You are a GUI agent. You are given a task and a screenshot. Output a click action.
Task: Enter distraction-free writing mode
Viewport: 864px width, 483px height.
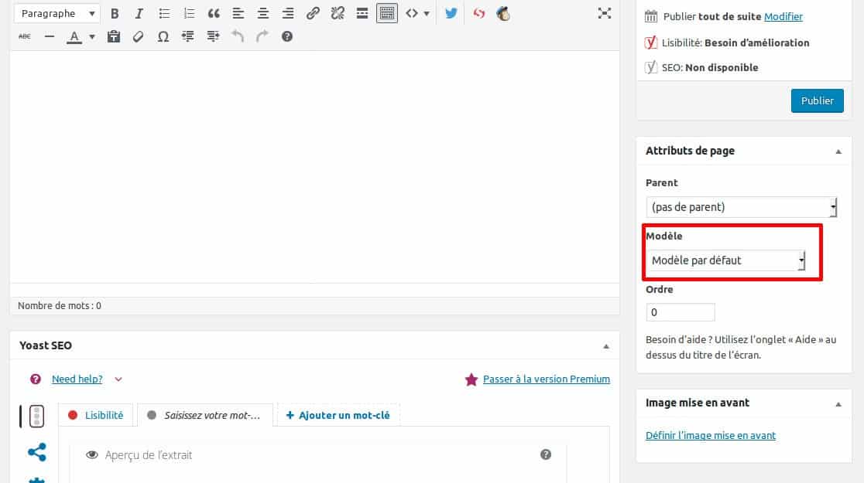pos(604,13)
